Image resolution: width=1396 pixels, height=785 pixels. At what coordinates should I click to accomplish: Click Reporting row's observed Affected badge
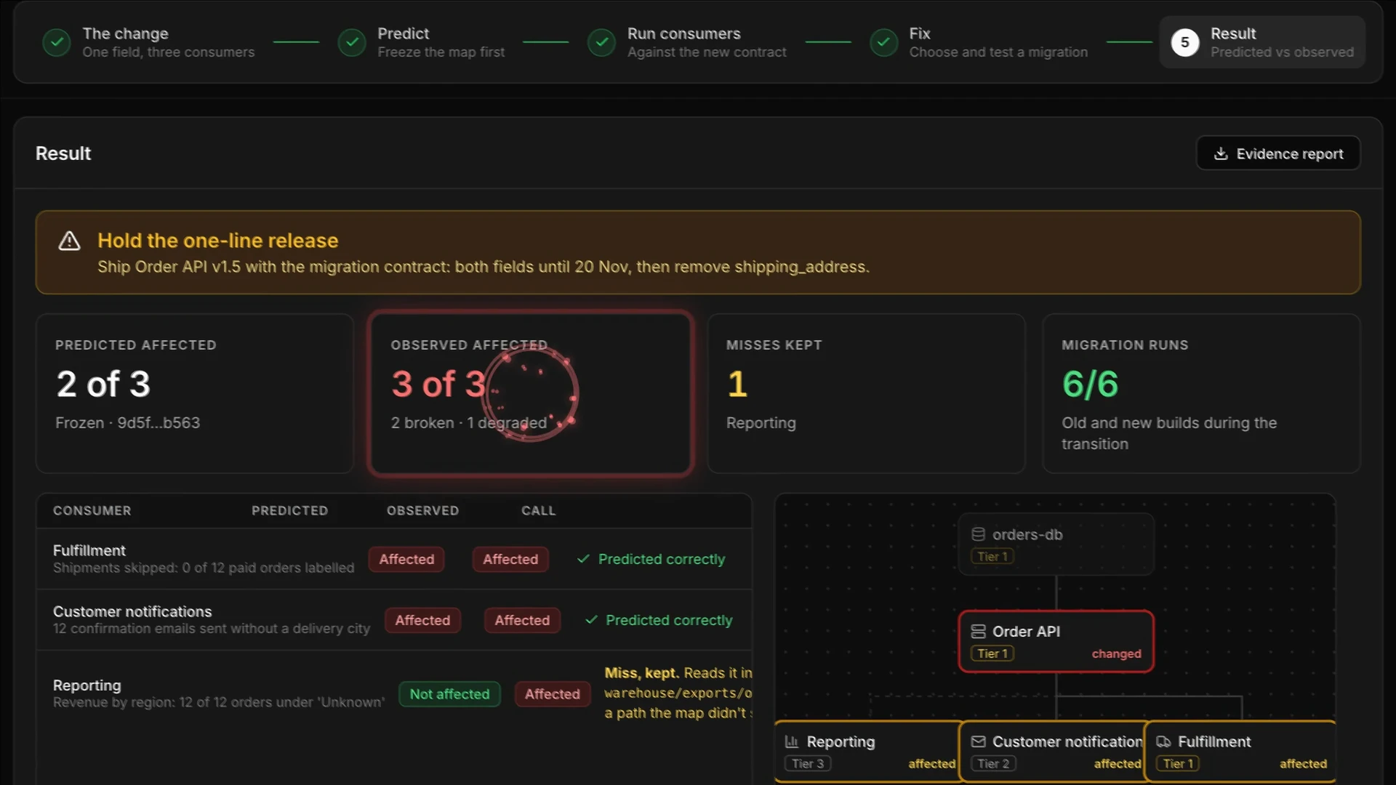(x=553, y=694)
